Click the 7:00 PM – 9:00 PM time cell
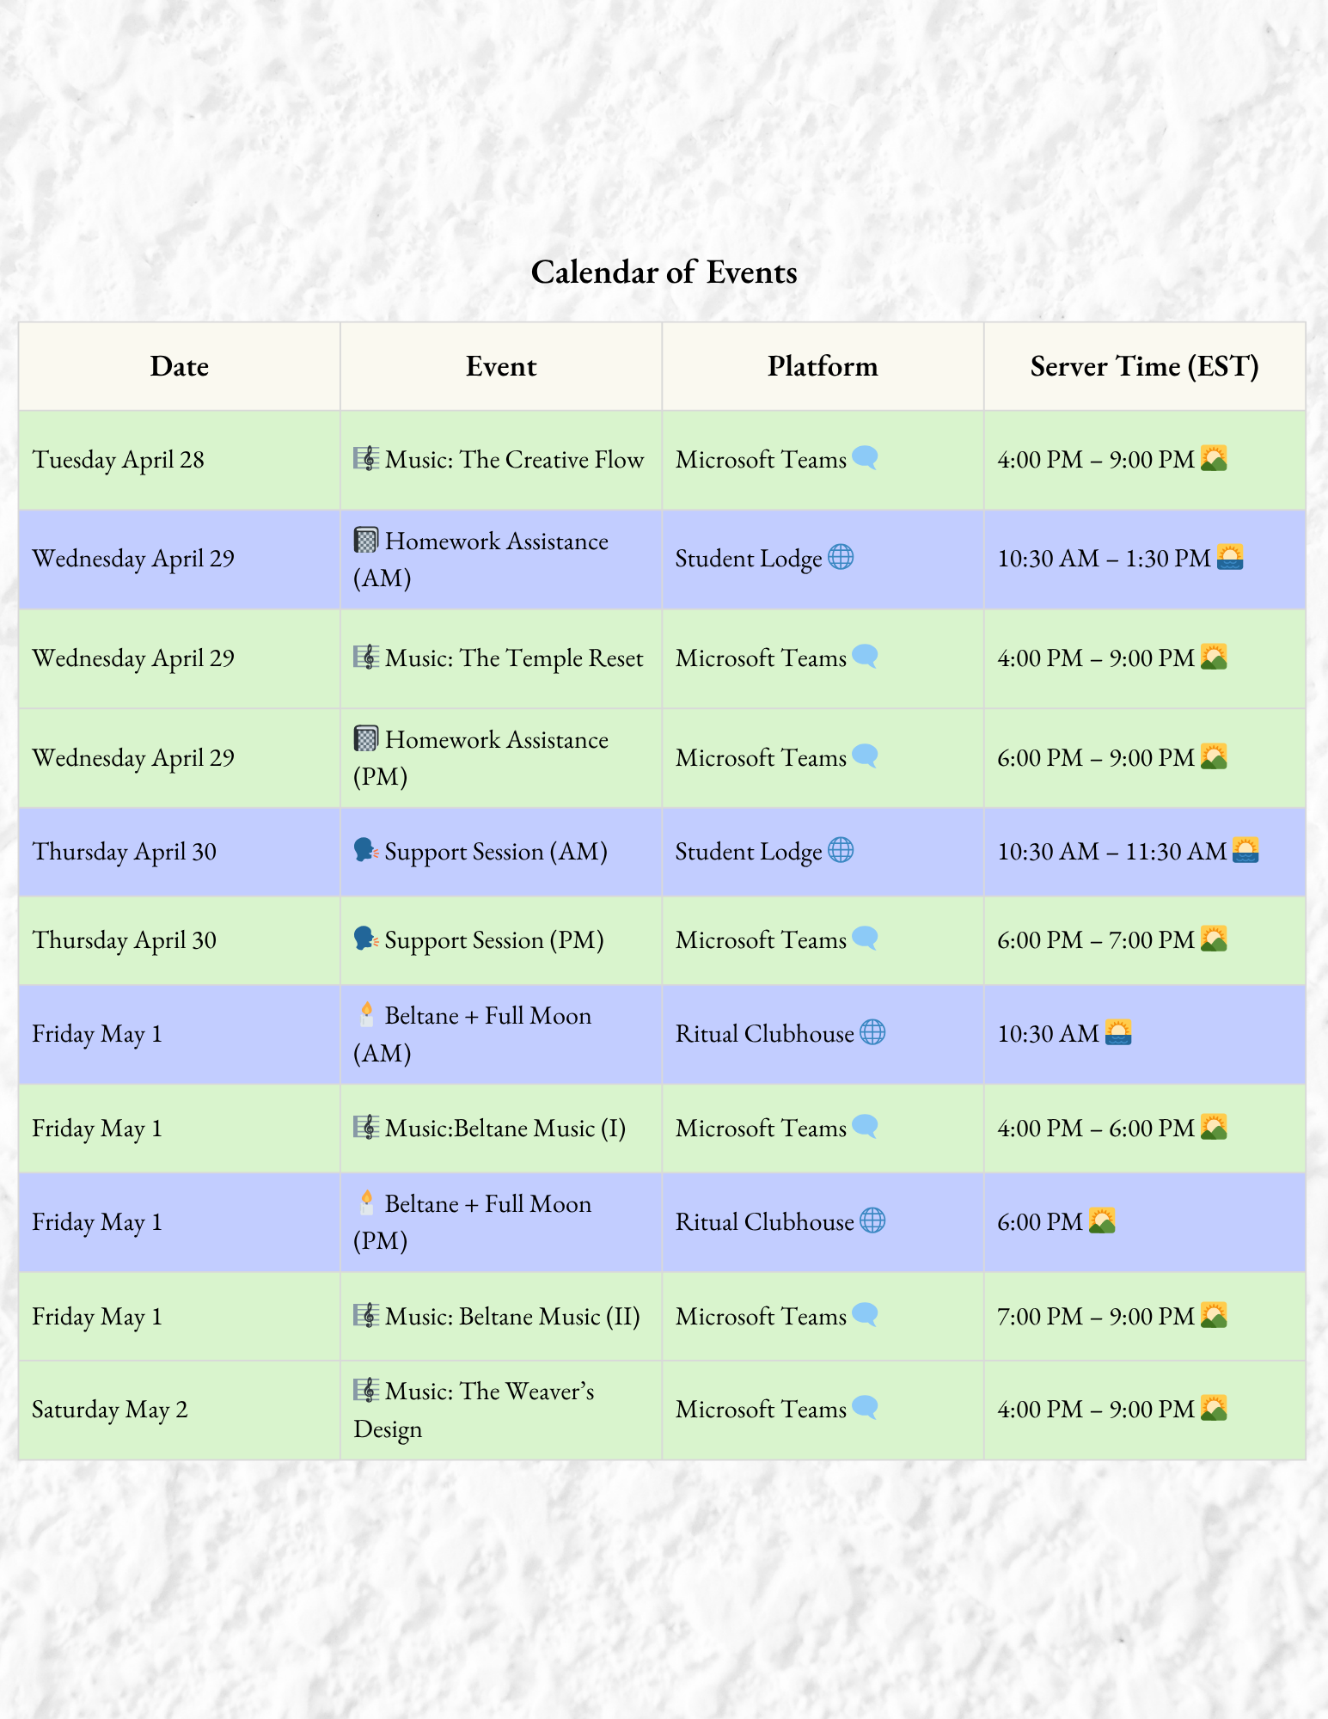 [1095, 1317]
